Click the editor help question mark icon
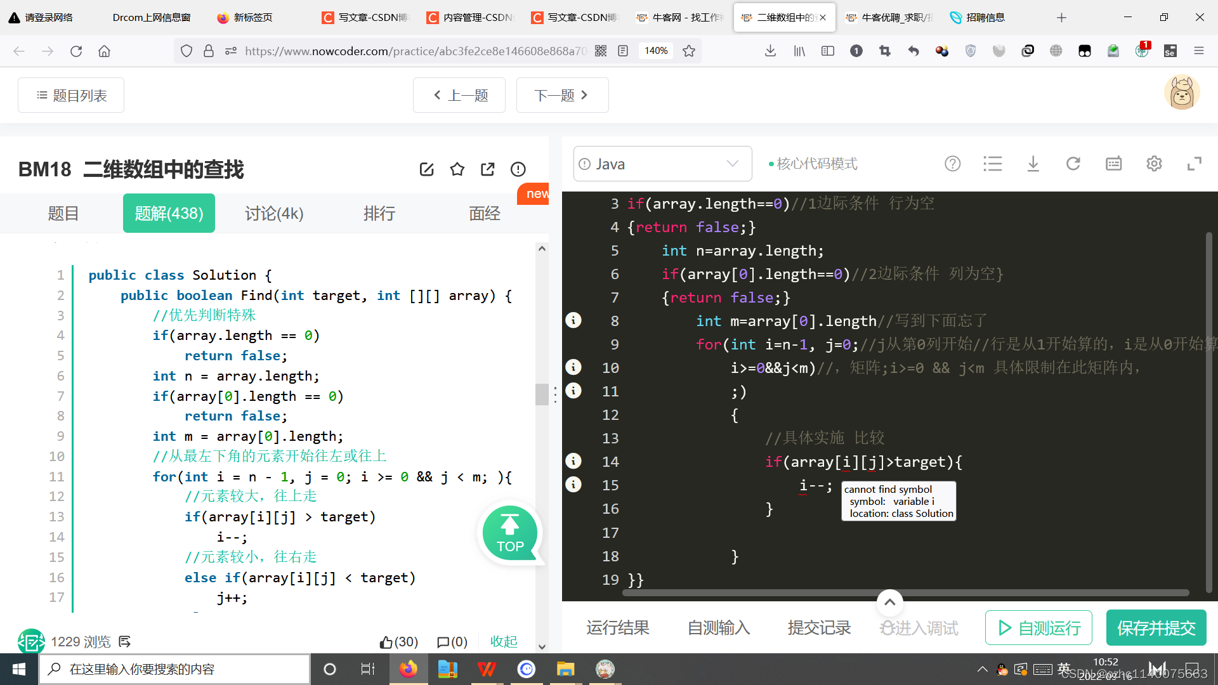The image size is (1218, 685). [x=952, y=164]
